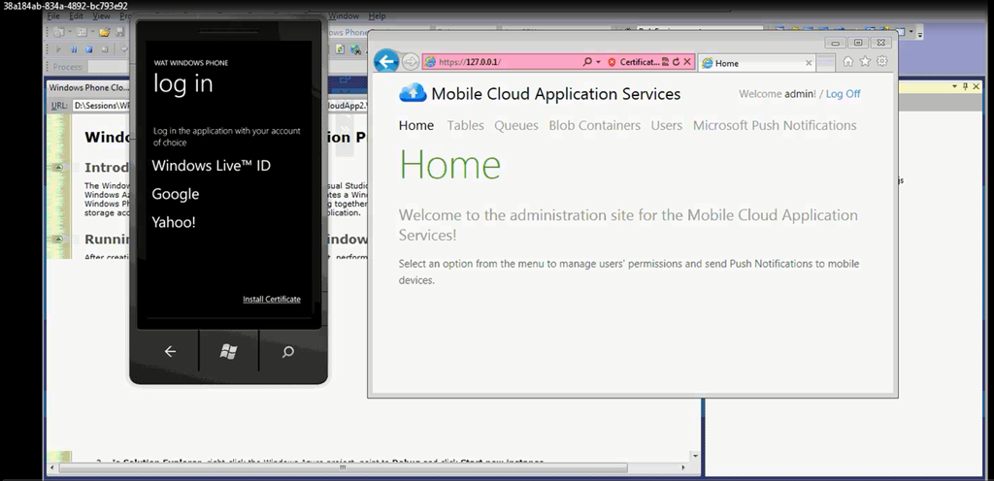Viewport: 994px width, 481px height.
Task: Choose Windows Live ID login on phone
Action: pos(211,166)
